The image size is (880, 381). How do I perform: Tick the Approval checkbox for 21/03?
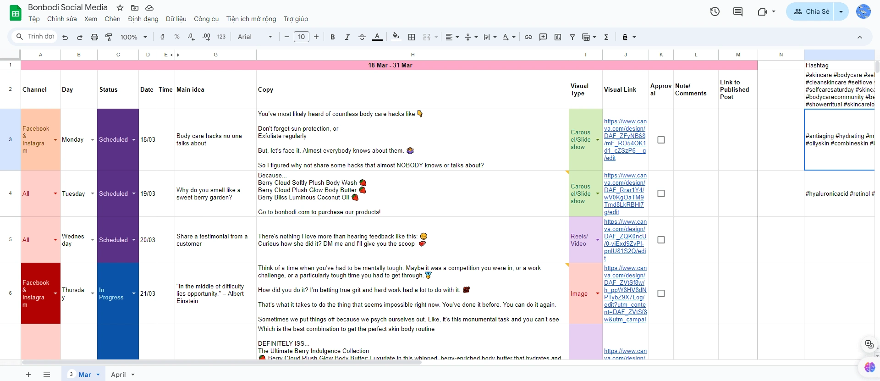pos(661,293)
